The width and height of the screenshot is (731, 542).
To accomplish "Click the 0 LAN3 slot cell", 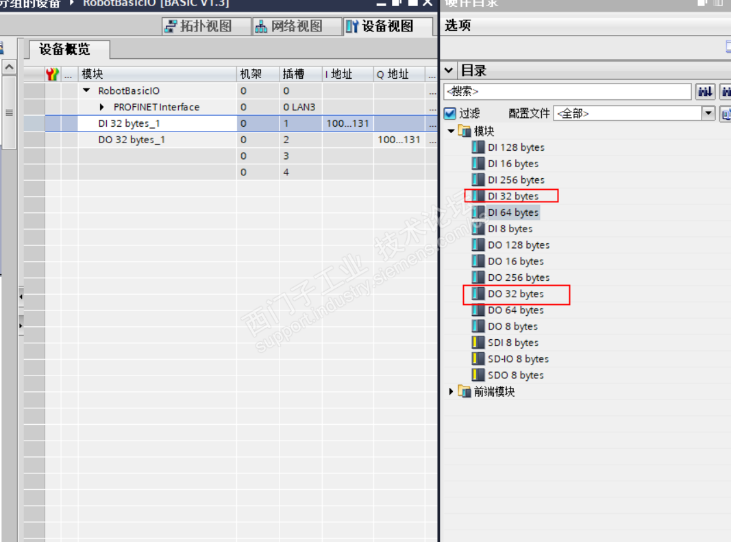I will (299, 108).
